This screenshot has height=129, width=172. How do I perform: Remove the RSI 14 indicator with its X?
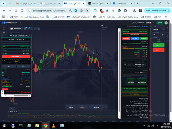coord(17,112)
